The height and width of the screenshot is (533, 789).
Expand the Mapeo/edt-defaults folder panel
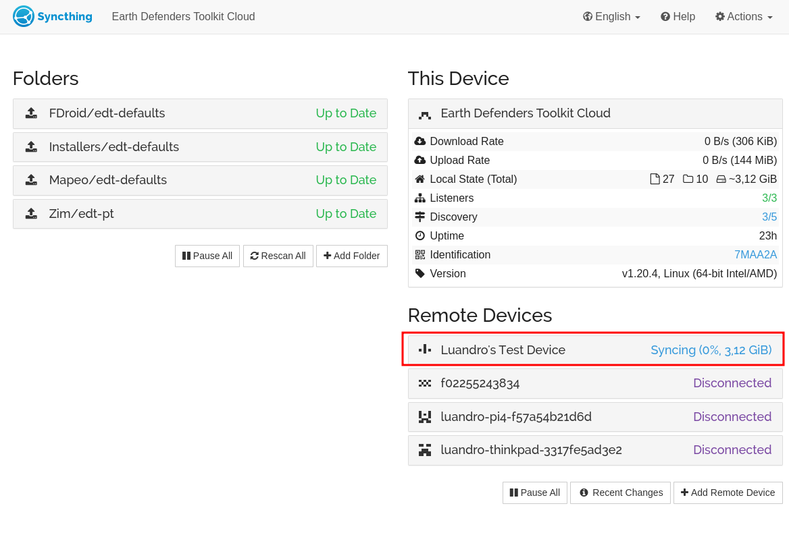click(x=200, y=180)
